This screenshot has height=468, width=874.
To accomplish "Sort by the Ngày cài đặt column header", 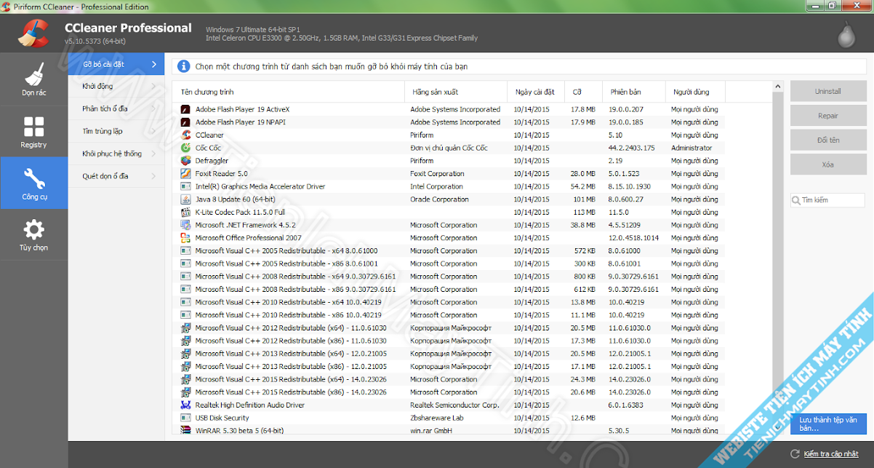I will tap(537, 92).
